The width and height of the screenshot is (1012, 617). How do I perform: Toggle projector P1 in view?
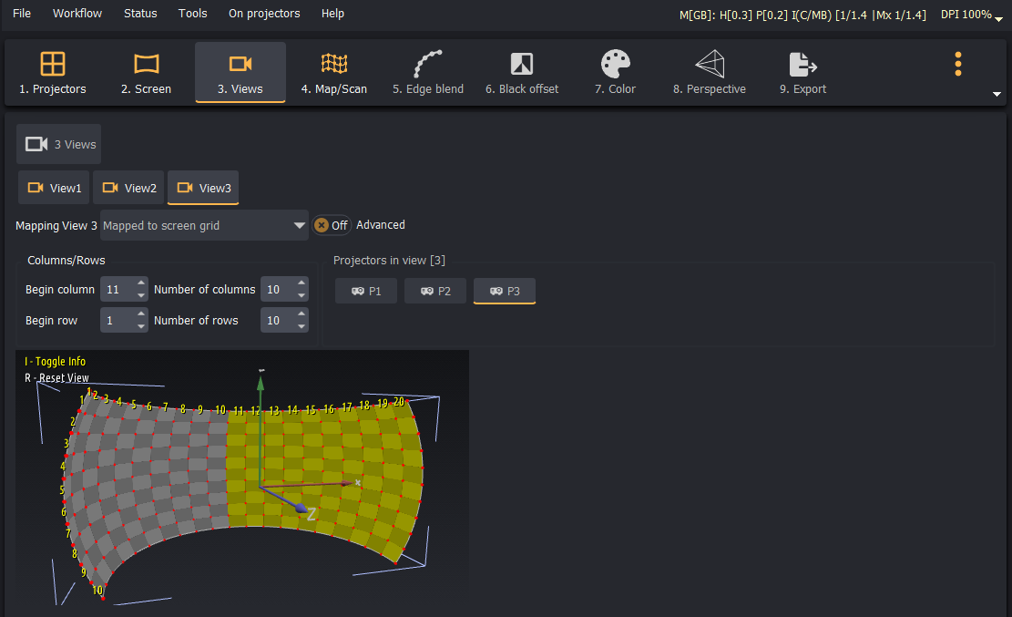366,291
